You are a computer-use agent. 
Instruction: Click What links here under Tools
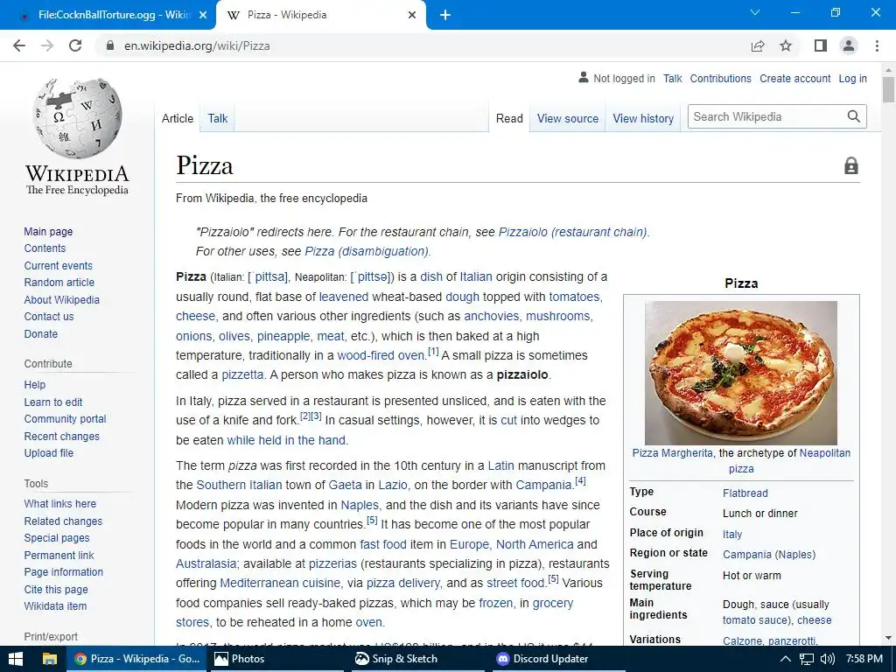click(x=60, y=503)
